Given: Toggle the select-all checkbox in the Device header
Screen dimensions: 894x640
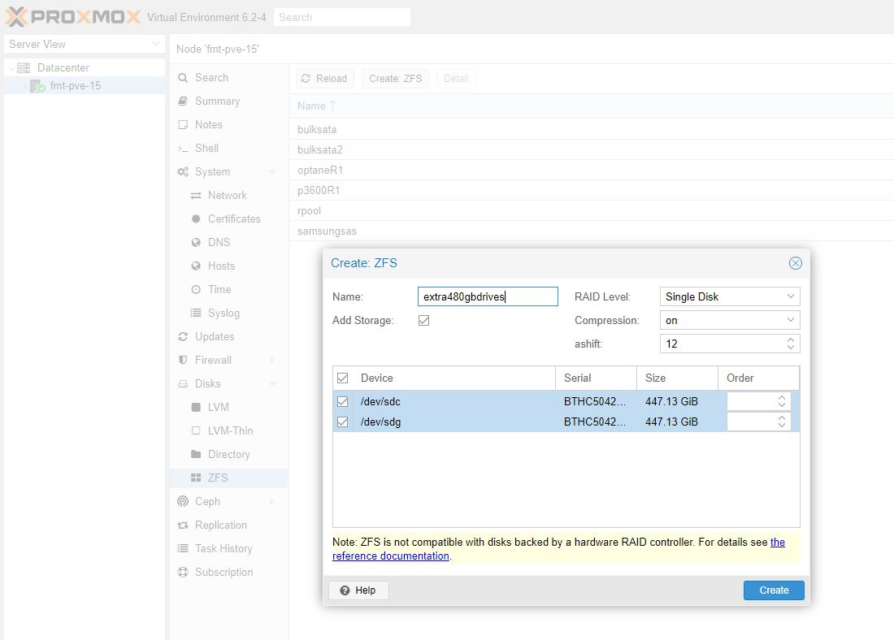Looking at the screenshot, I should (x=344, y=378).
